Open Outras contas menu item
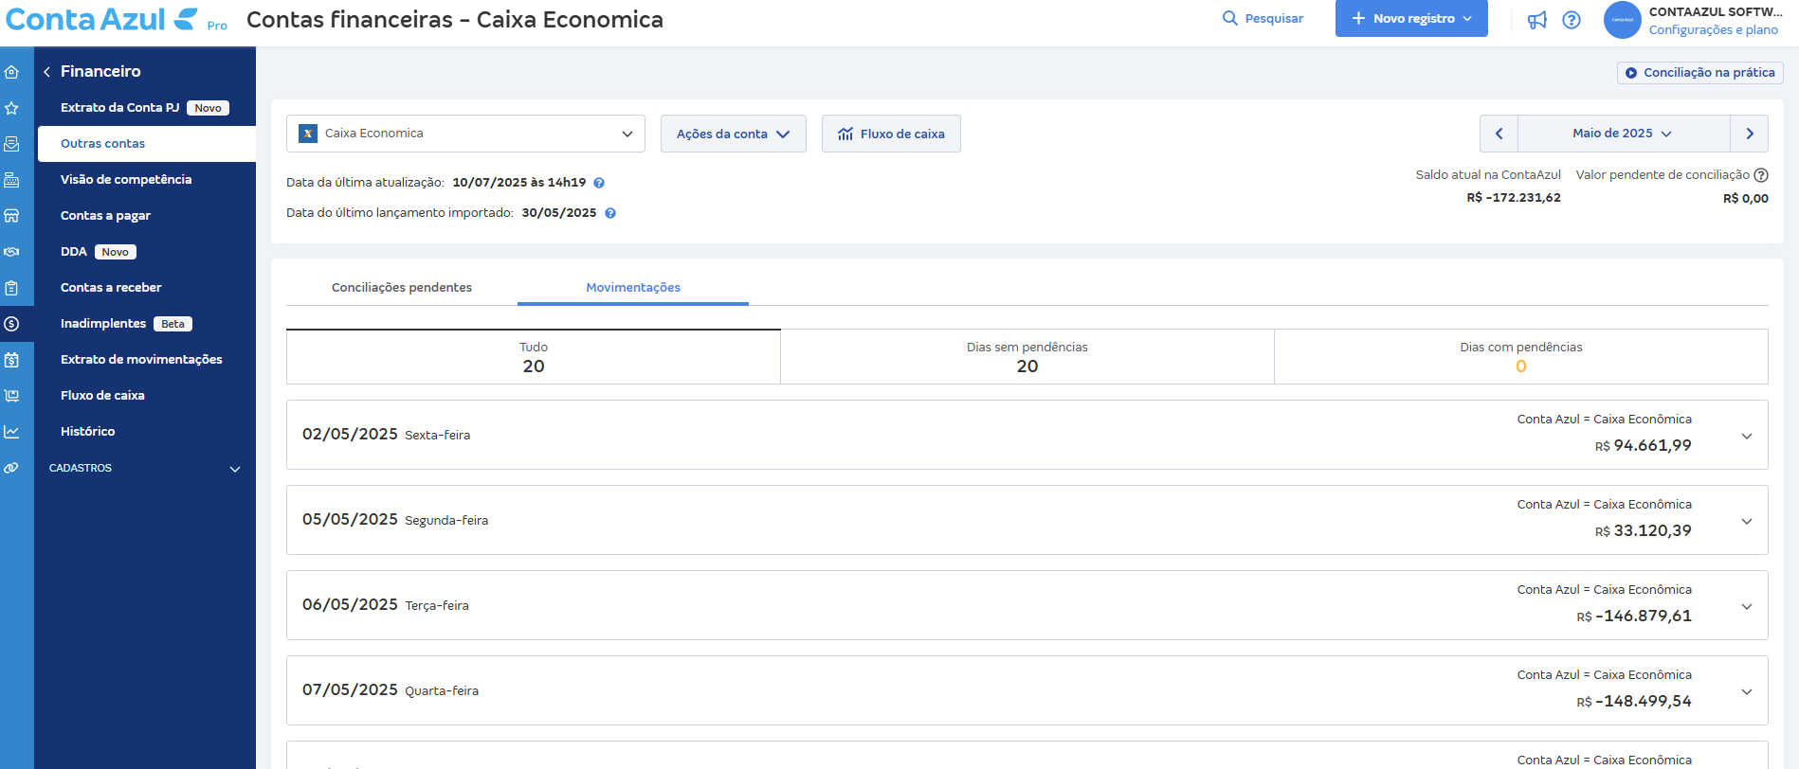1799x769 pixels. tap(147, 144)
